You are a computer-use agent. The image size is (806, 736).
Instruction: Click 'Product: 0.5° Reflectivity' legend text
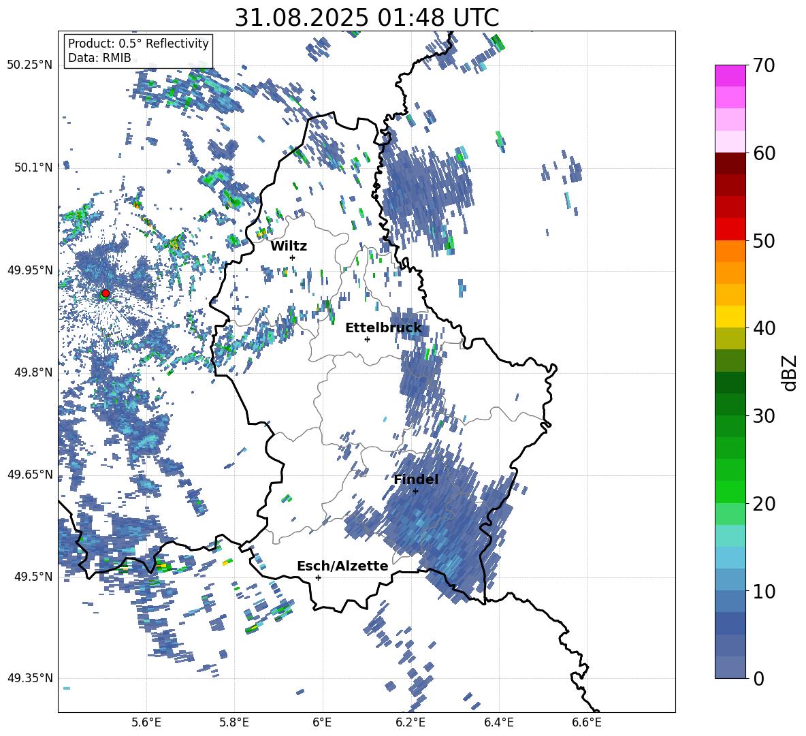(138, 43)
